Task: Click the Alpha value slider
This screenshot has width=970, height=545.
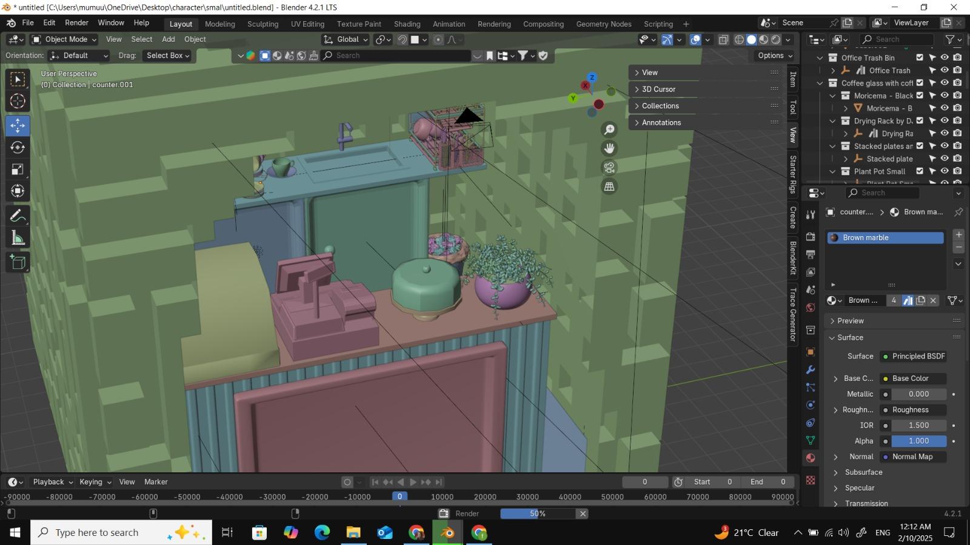Action: pos(918,441)
